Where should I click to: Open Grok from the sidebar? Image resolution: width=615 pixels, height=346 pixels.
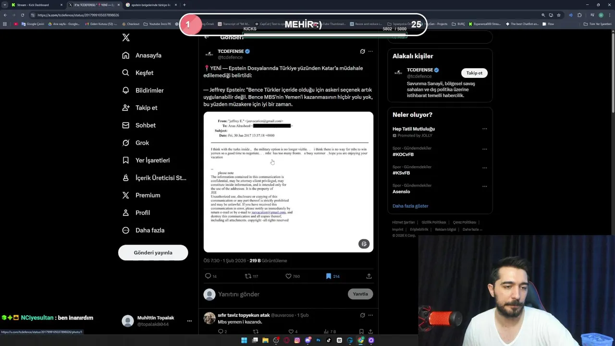(135, 143)
